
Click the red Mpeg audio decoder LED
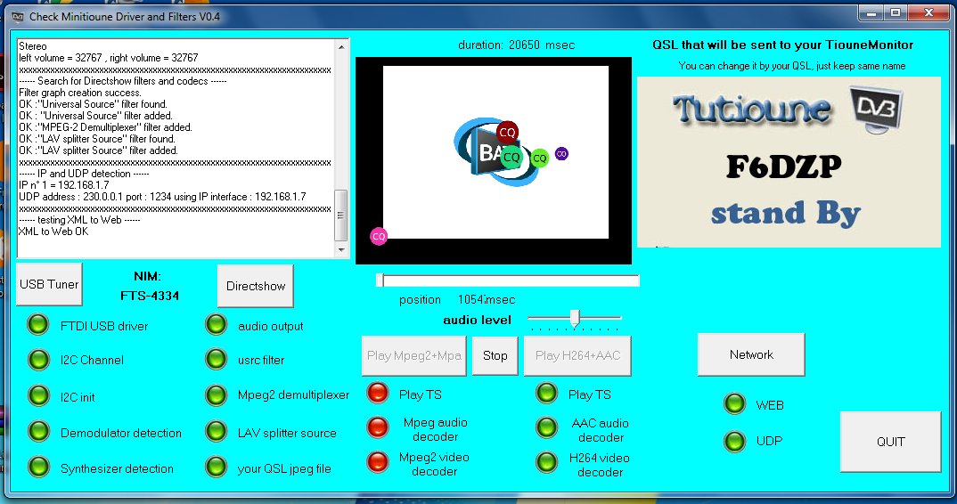point(378,427)
